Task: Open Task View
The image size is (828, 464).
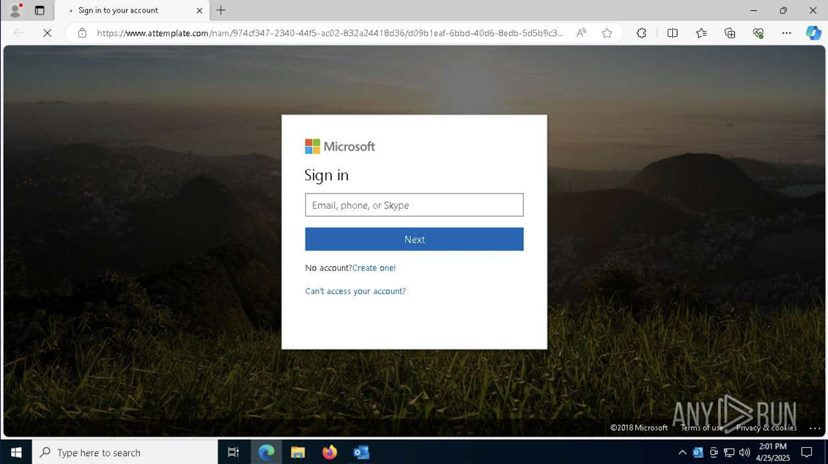Action: tap(233, 453)
